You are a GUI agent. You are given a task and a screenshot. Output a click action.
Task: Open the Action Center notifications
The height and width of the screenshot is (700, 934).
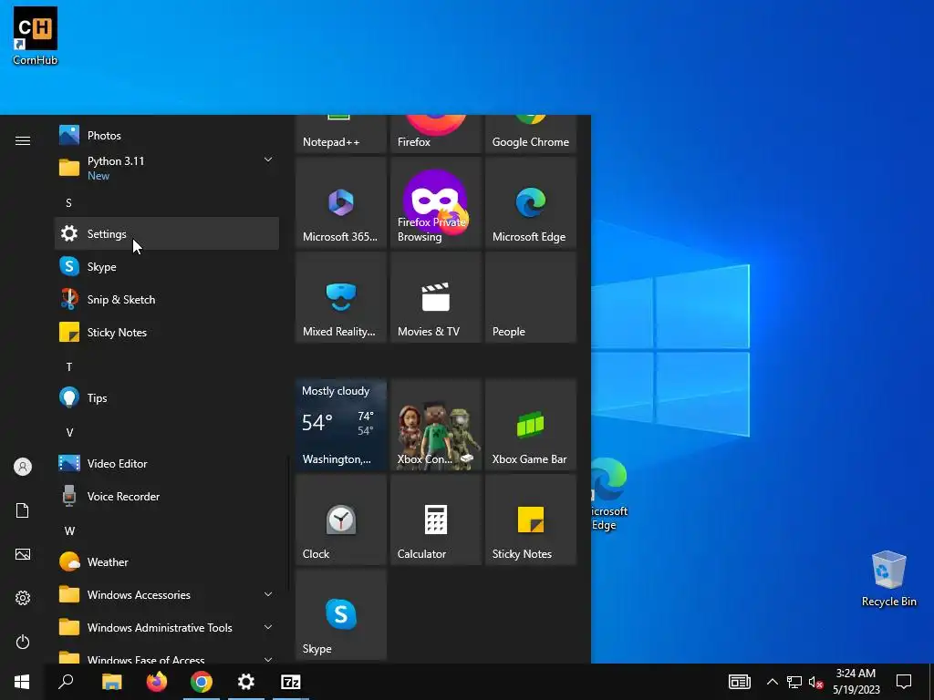(904, 682)
